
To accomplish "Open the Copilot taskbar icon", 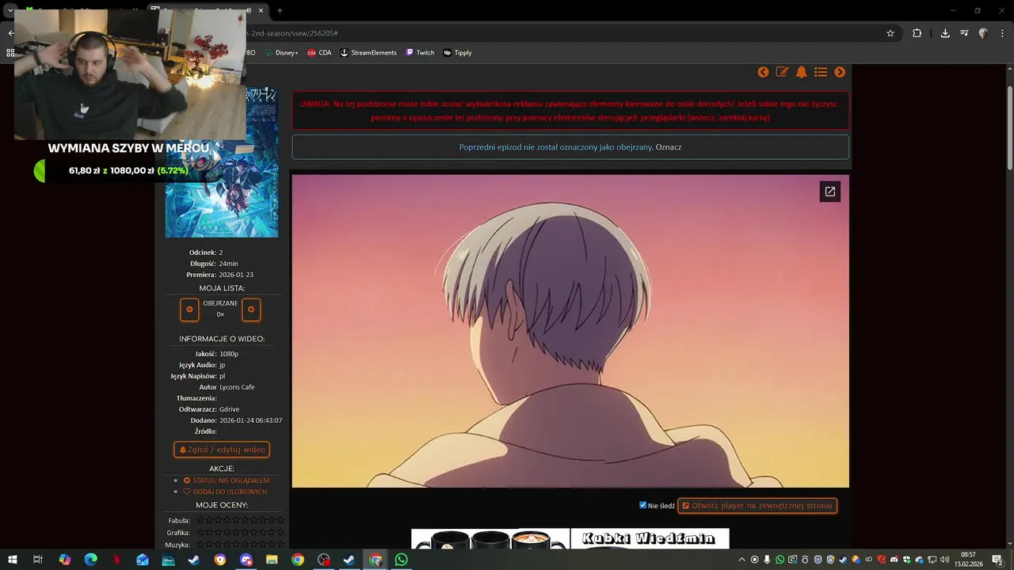I will [x=65, y=560].
